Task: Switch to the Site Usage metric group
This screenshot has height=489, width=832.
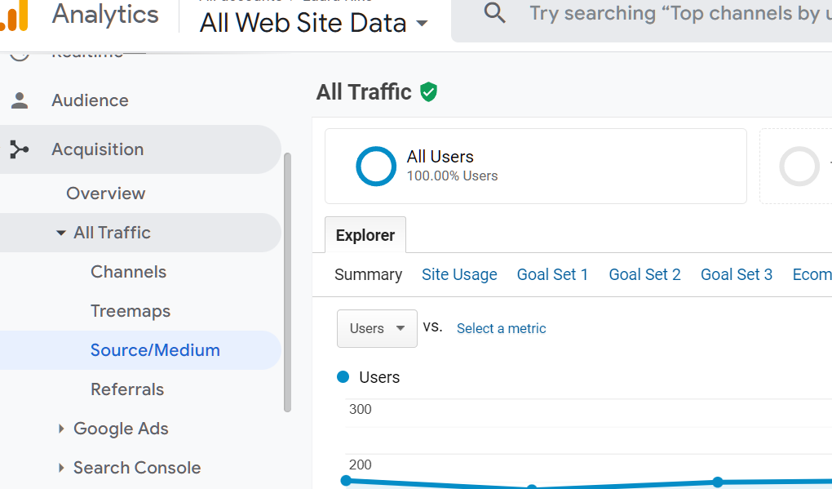Action: pos(459,274)
